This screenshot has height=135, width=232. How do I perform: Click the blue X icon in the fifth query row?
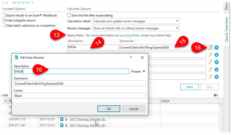click(x=217, y=77)
